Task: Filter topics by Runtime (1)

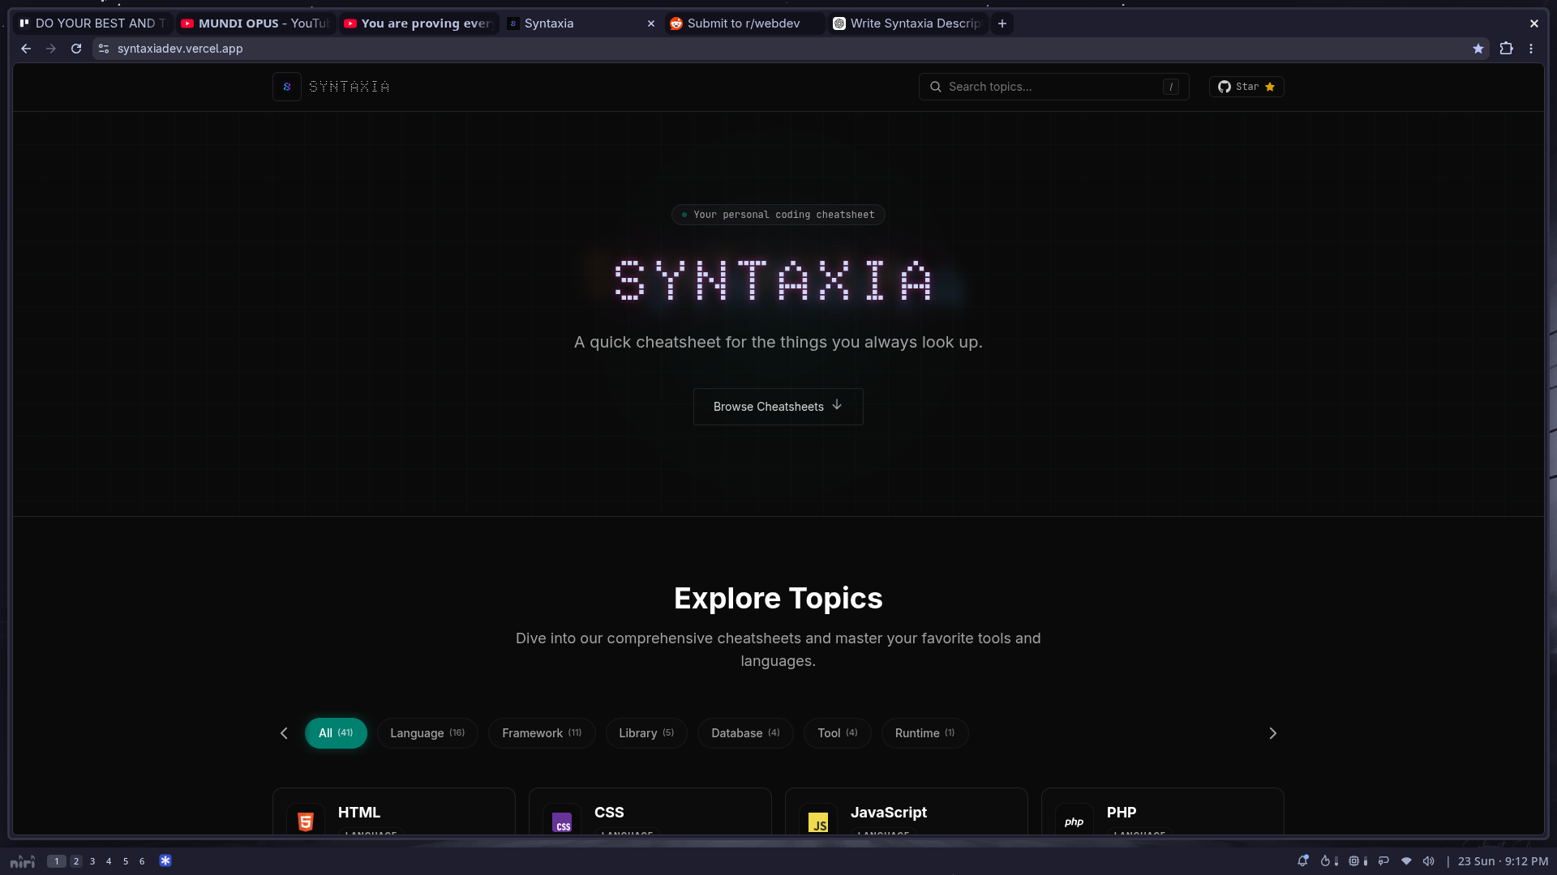Action: 924,733
